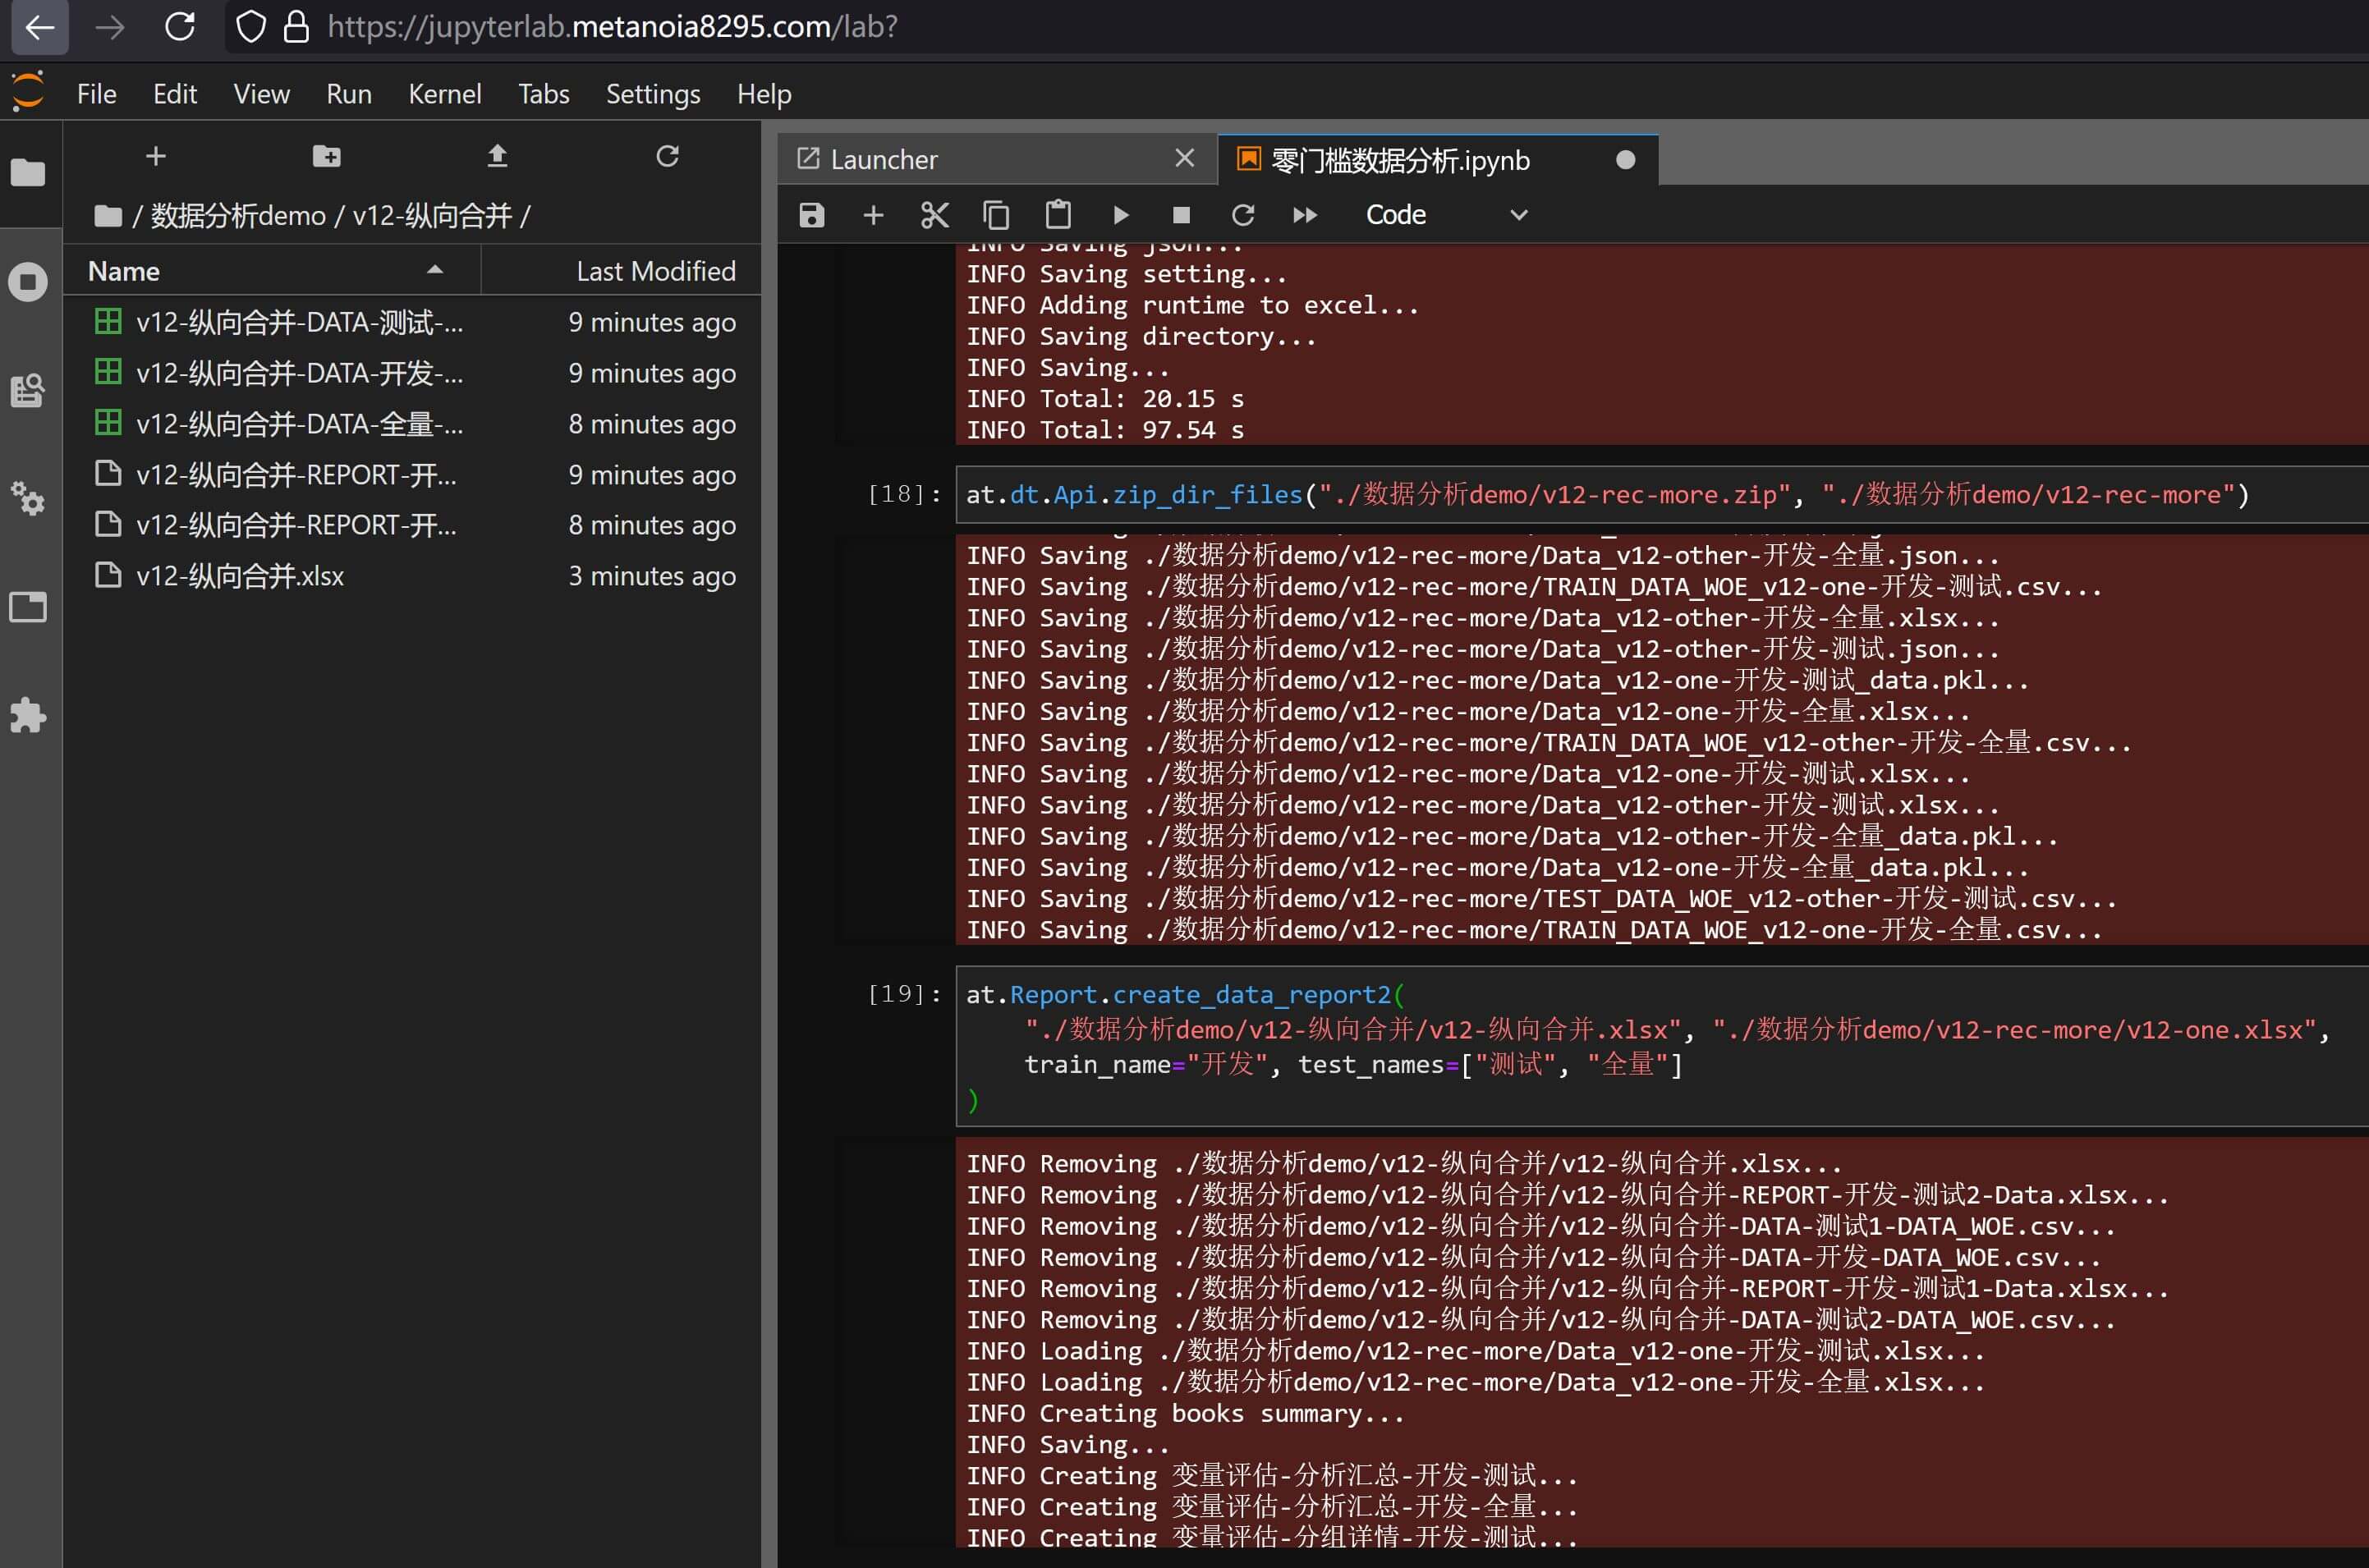Close the Launcher tab
This screenshot has width=2369, height=1568.
pyautogui.click(x=1184, y=159)
